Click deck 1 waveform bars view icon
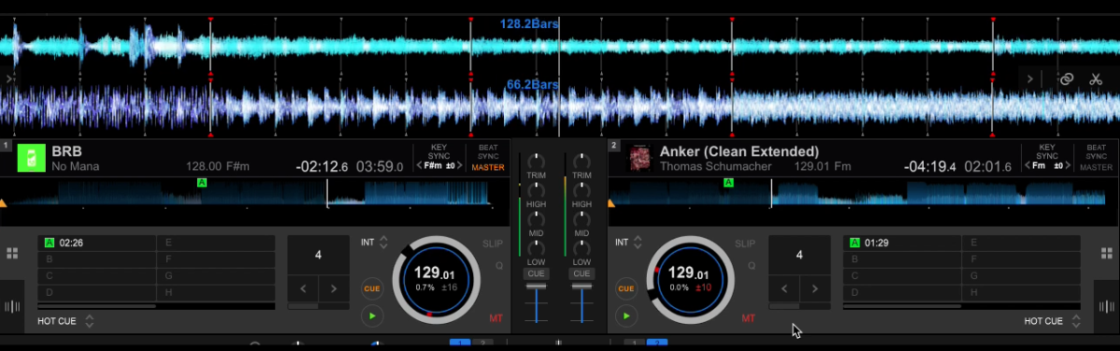 12,305
